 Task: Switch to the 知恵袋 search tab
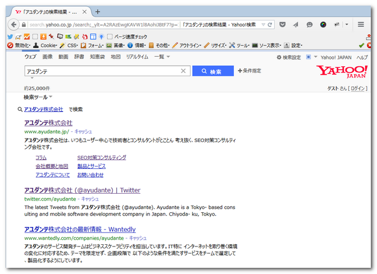click(x=97, y=57)
